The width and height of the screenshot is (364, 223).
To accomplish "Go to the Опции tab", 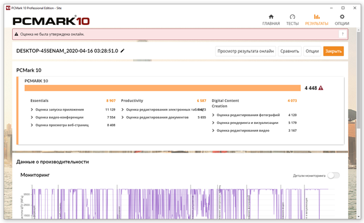I will pos(342,20).
